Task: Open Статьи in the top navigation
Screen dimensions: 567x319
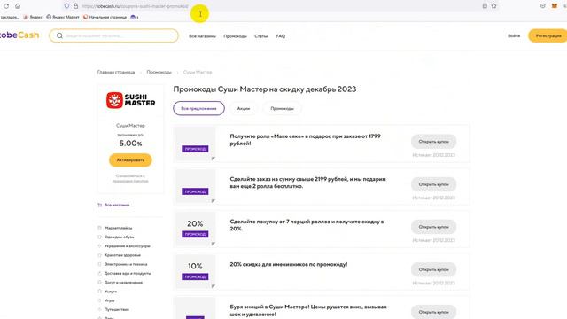Action: coord(261,36)
